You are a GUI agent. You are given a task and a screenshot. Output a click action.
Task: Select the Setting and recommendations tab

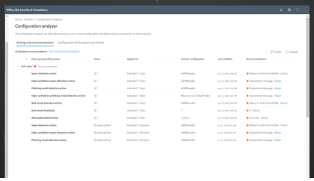pos(35,42)
